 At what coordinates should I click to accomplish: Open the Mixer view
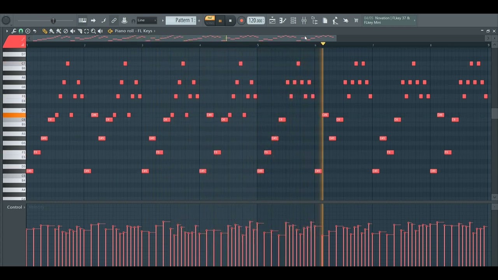[x=304, y=21]
